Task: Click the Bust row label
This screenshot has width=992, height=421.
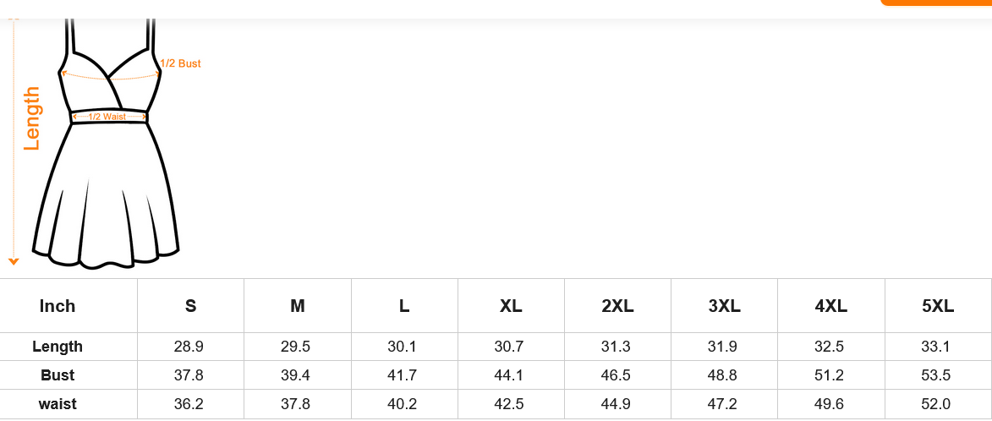Action: [x=58, y=375]
